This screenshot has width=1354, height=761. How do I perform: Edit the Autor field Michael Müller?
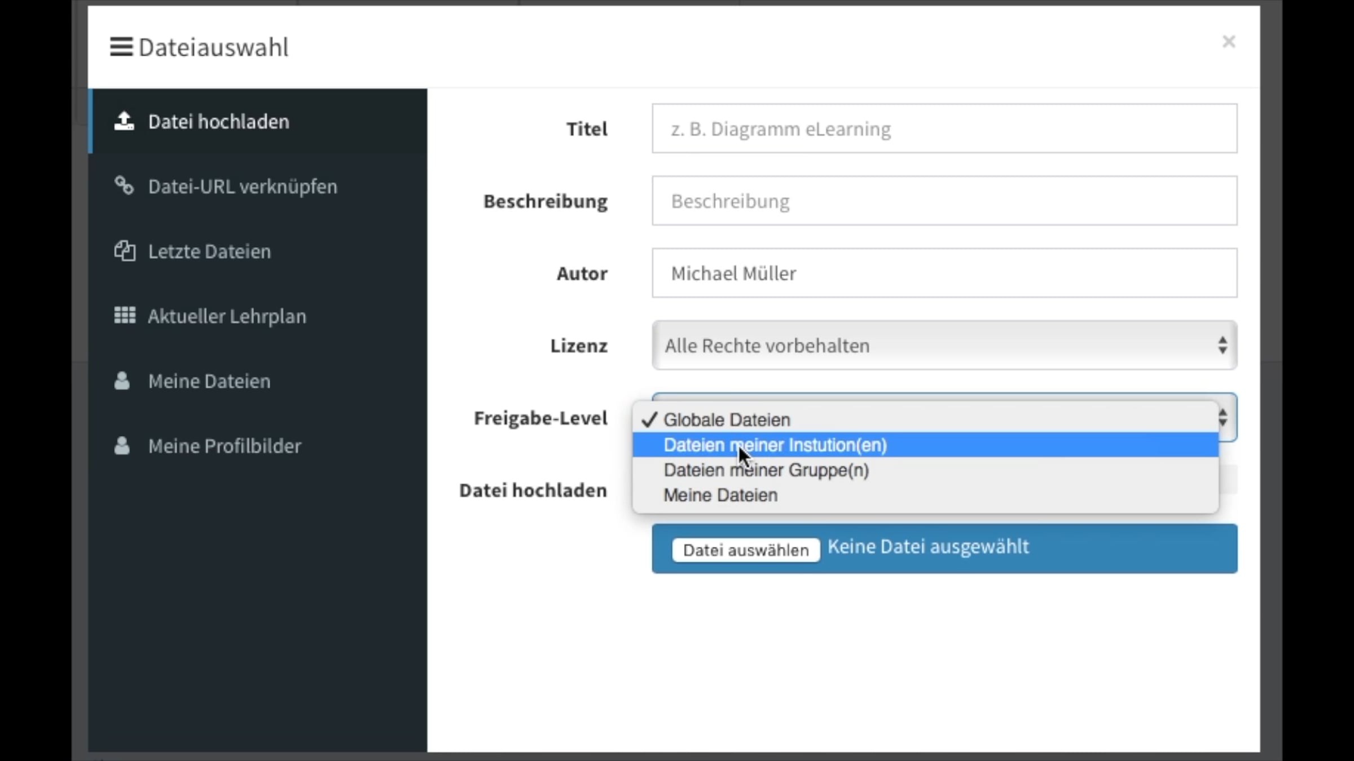click(x=944, y=273)
